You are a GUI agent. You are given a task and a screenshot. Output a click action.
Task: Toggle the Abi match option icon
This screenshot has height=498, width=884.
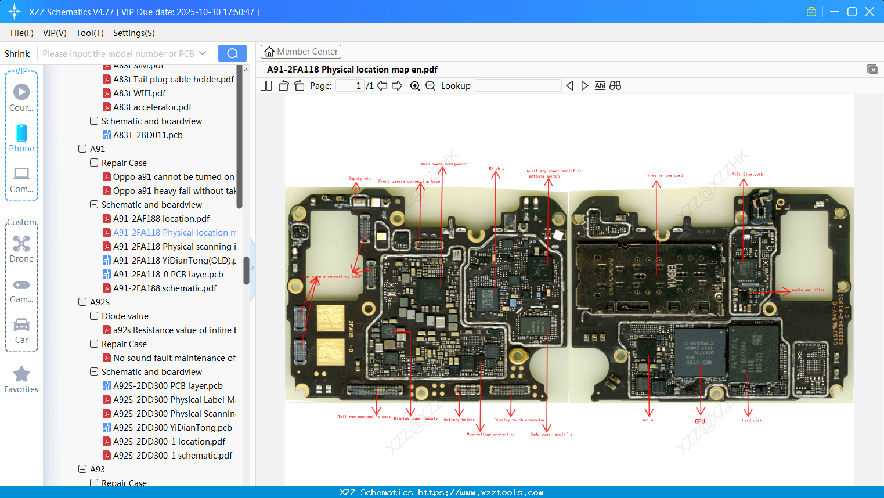(600, 85)
